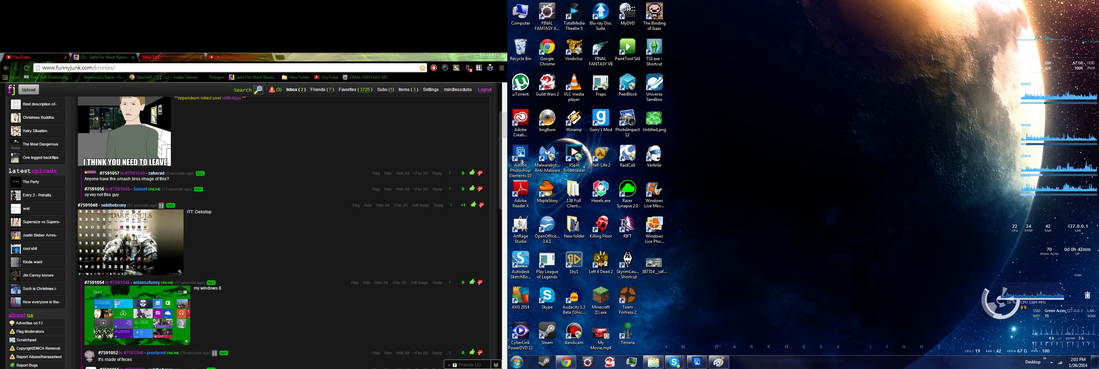
Task: Click the FunnyJunk search magnifier icon
Action: [x=258, y=90]
